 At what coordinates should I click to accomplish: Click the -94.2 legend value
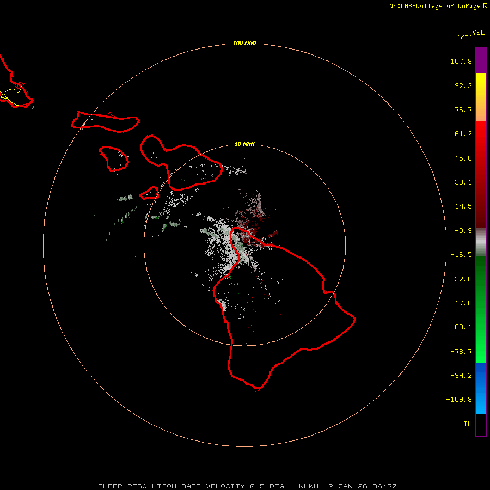[461, 376]
